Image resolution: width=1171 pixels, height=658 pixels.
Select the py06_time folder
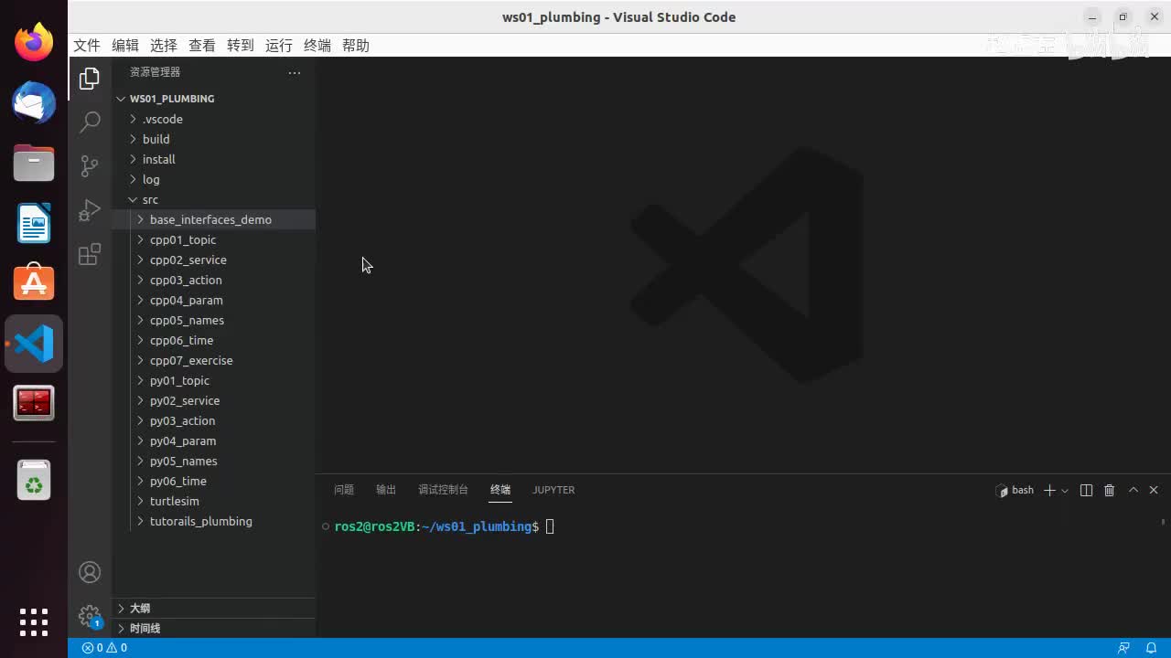tap(214, 481)
